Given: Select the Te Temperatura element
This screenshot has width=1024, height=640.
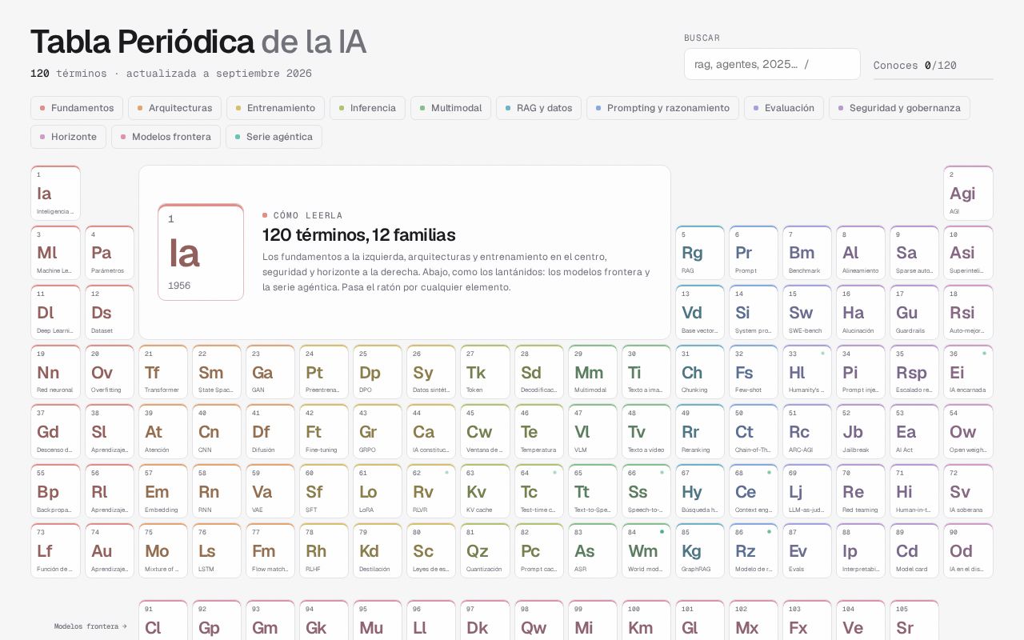Looking at the screenshot, I should (538, 432).
